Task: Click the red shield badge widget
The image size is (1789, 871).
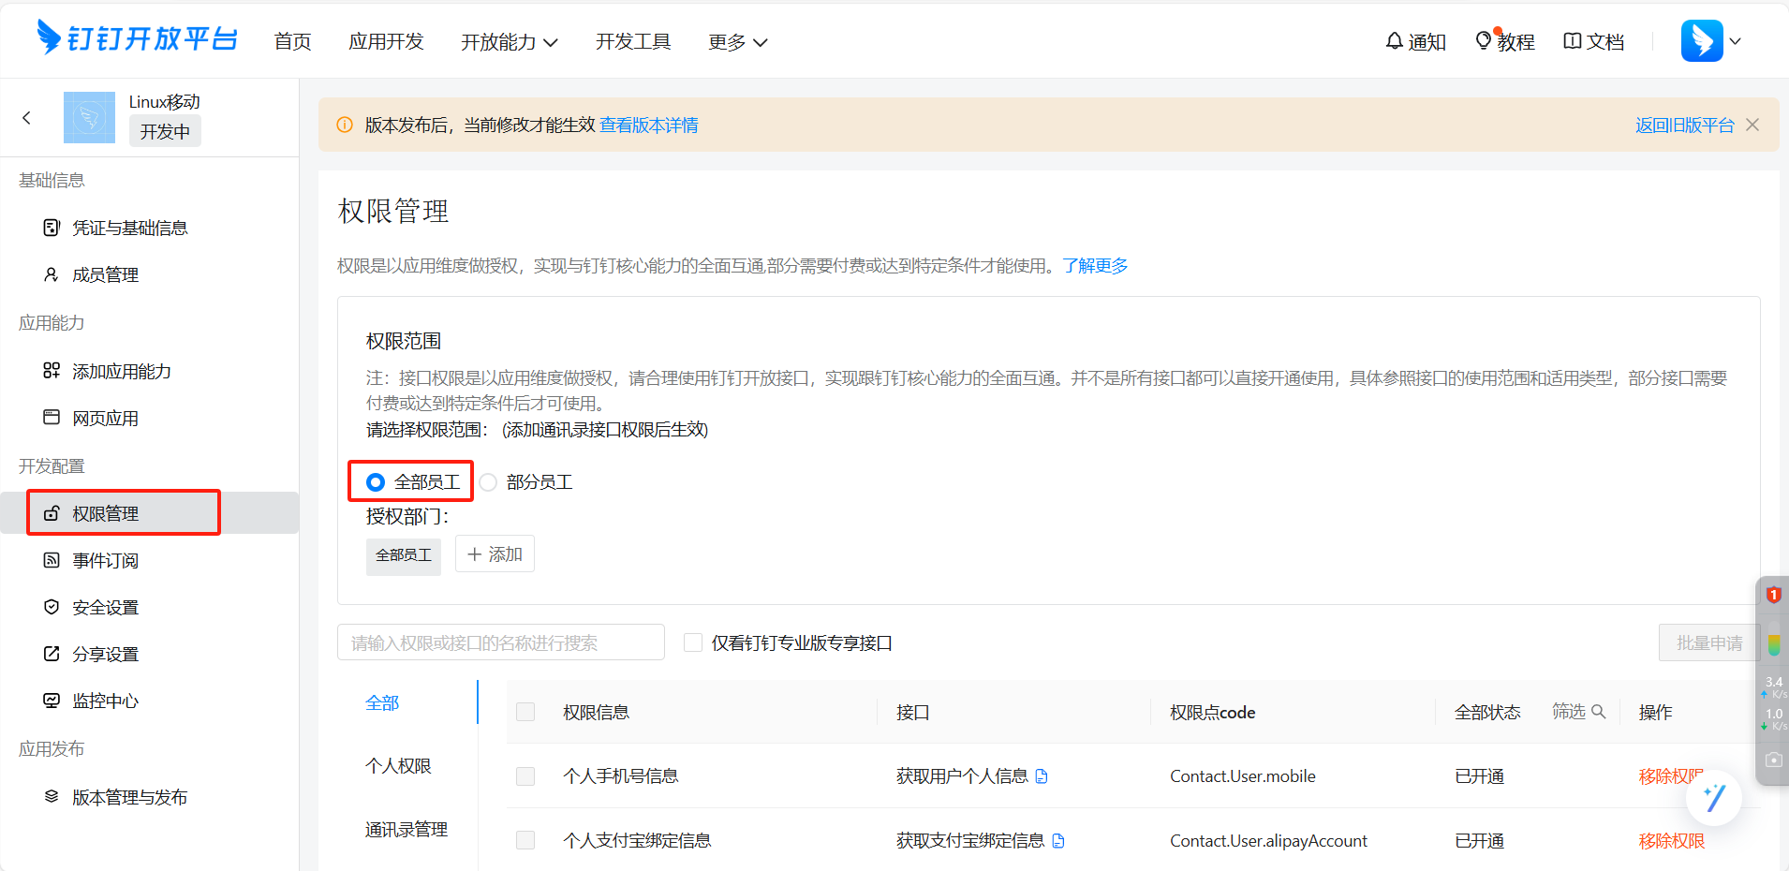Action: pyautogui.click(x=1773, y=595)
